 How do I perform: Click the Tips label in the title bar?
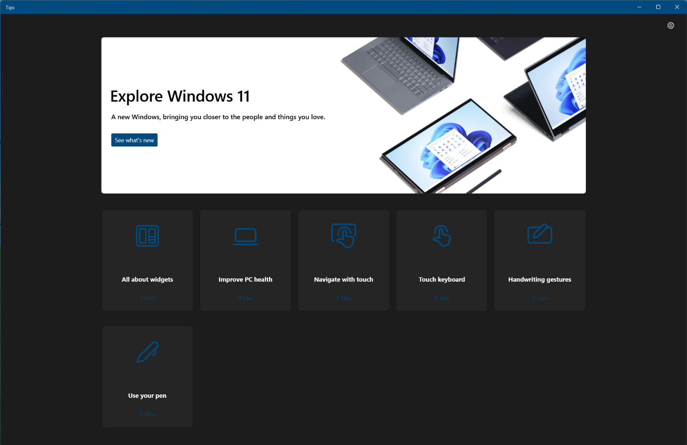click(10, 7)
